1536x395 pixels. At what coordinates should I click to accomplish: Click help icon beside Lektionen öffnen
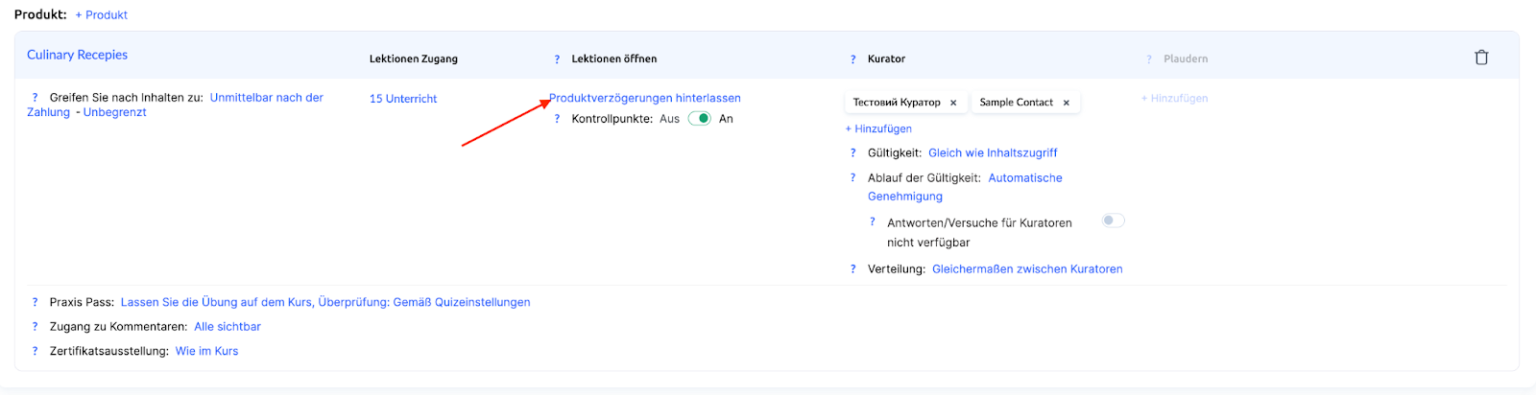[557, 59]
